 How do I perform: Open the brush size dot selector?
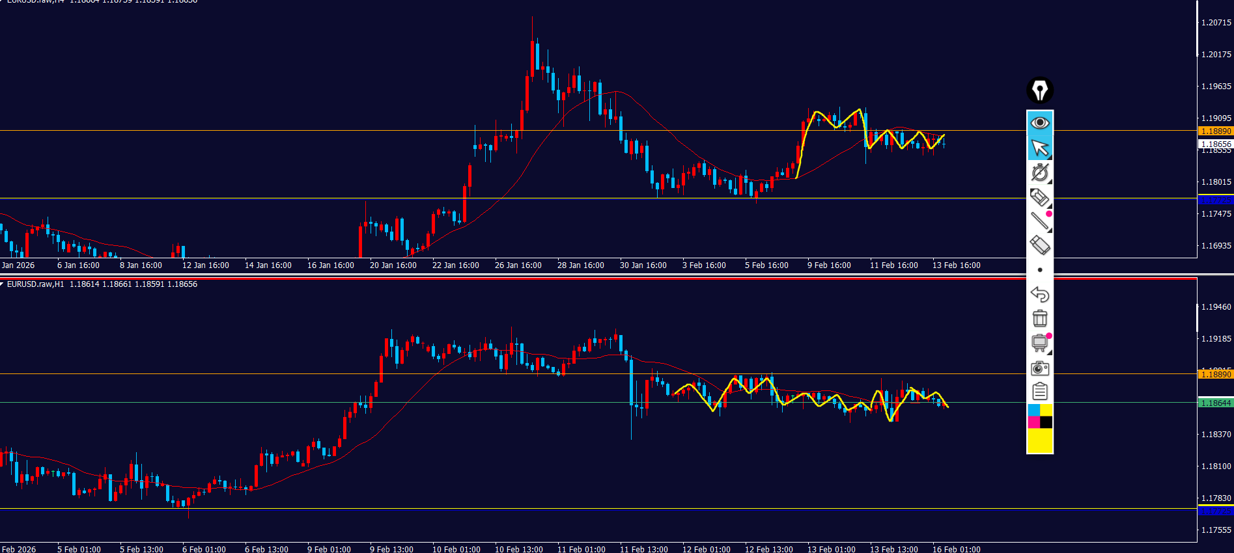[x=1039, y=270]
